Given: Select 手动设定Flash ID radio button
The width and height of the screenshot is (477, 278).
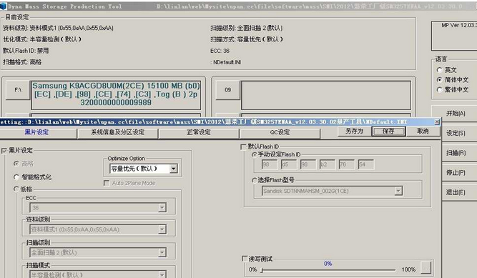Looking at the screenshot, I should [x=254, y=154].
